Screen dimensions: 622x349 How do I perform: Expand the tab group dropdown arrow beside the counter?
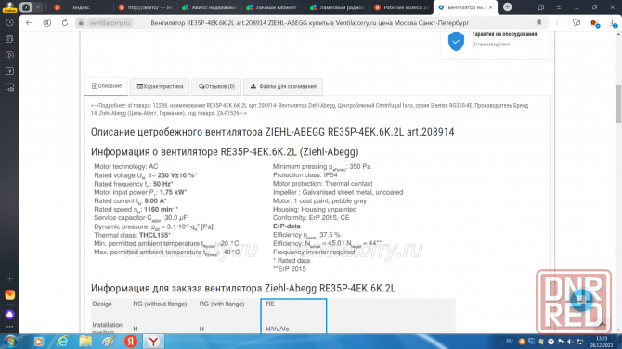pyautogui.click(x=38, y=7)
